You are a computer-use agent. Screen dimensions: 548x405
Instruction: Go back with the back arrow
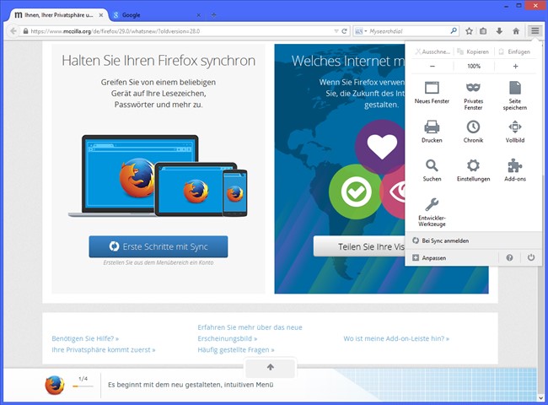point(13,31)
